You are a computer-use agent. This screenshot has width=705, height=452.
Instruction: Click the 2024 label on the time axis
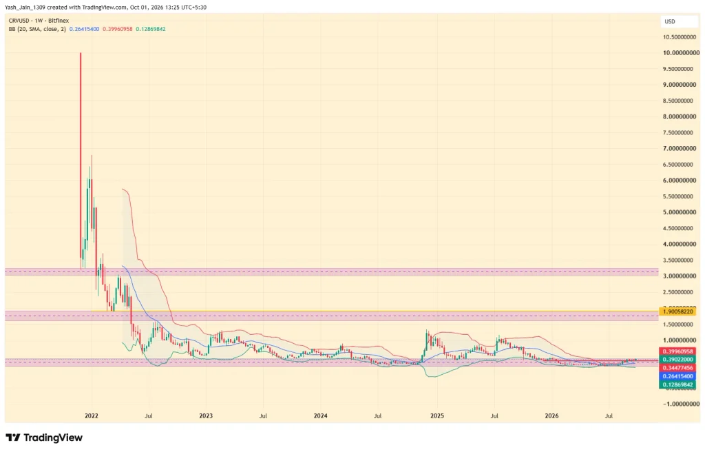point(321,416)
